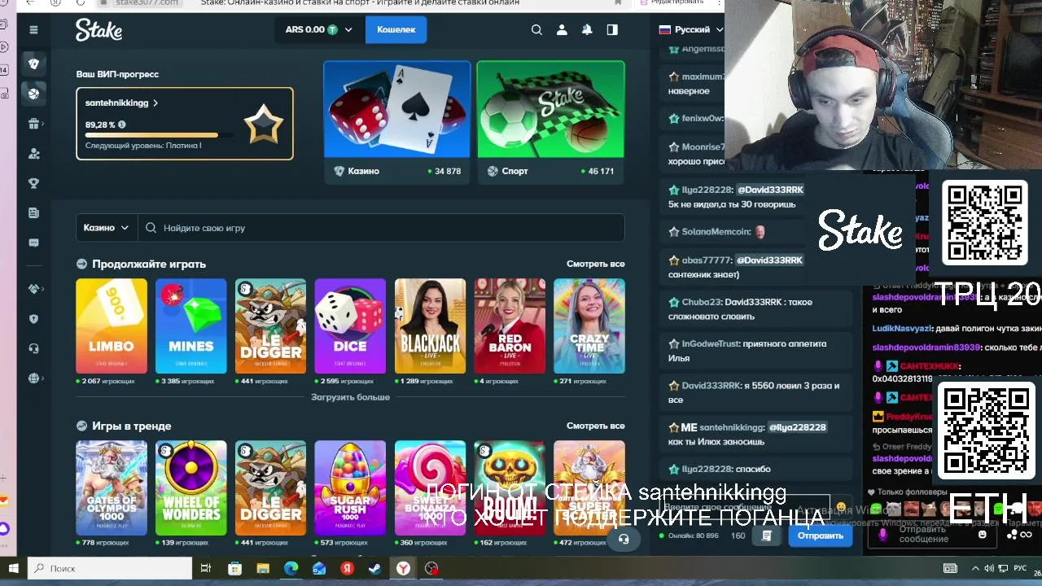Open File Explorer from taskbar
Viewport: 1042px width, 586px height.
[262, 568]
